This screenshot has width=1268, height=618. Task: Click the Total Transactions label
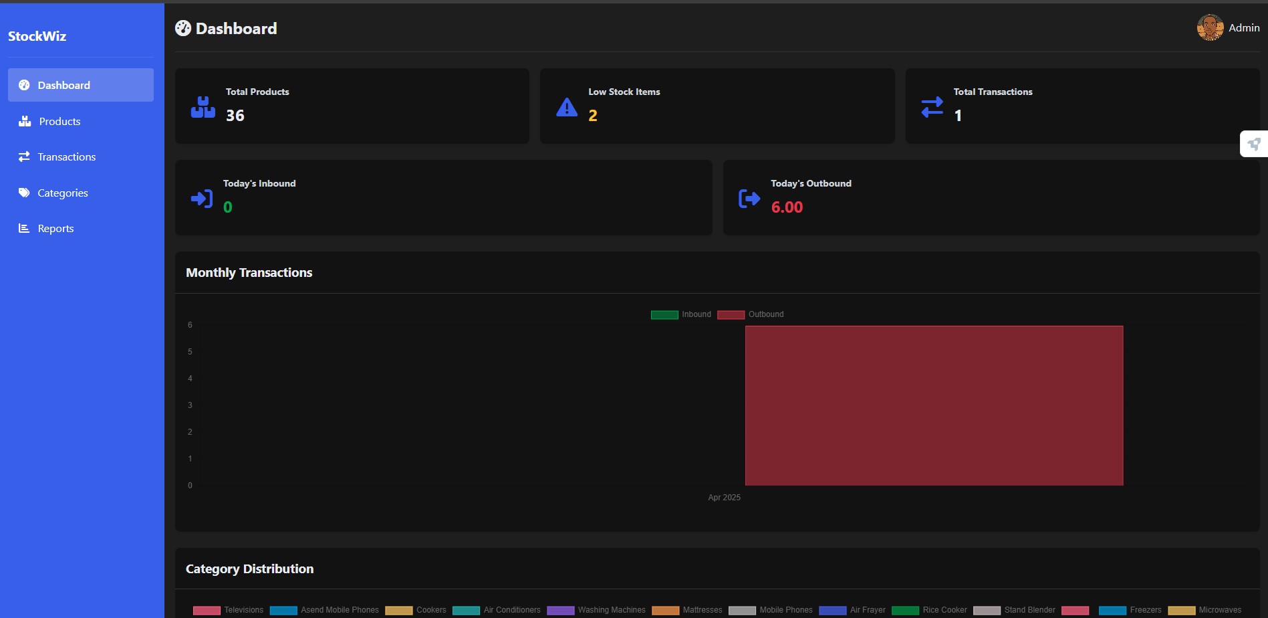[993, 92]
